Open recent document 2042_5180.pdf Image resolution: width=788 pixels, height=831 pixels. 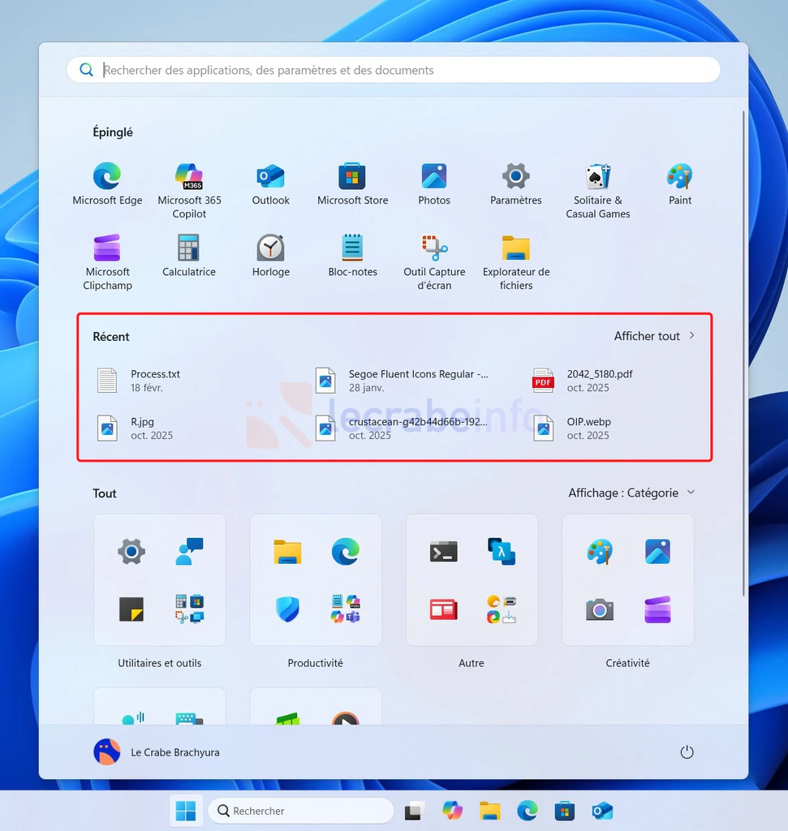[x=583, y=381]
